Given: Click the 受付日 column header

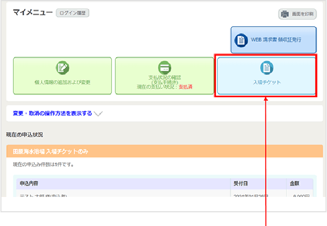Looking at the screenshot, I should [x=240, y=183].
